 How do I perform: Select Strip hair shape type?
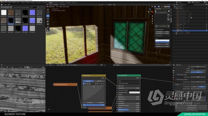tap(202, 87)
